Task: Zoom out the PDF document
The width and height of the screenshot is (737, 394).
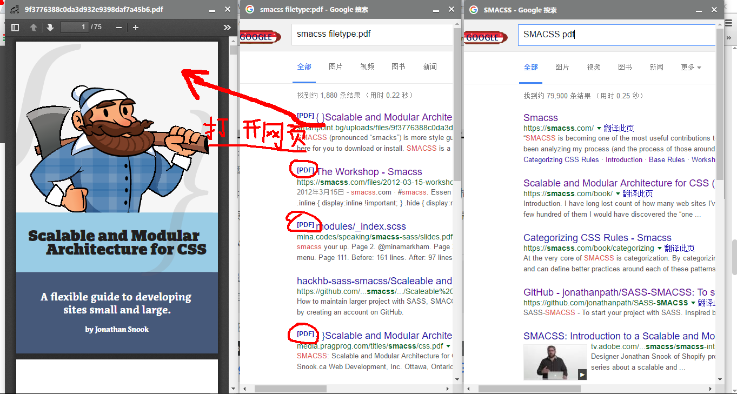Action: (119, 28)
